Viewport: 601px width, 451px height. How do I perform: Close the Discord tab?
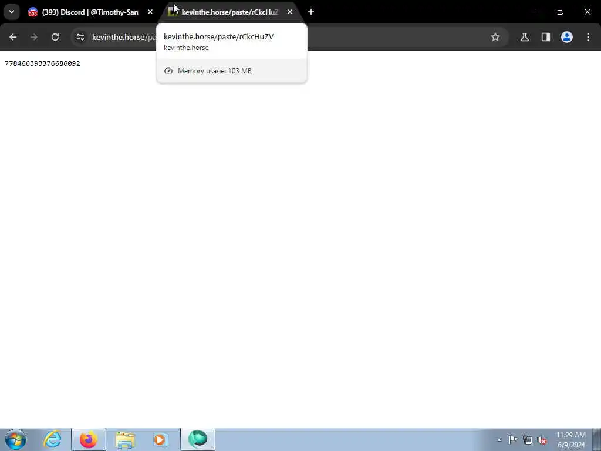[x=150, y=12]
